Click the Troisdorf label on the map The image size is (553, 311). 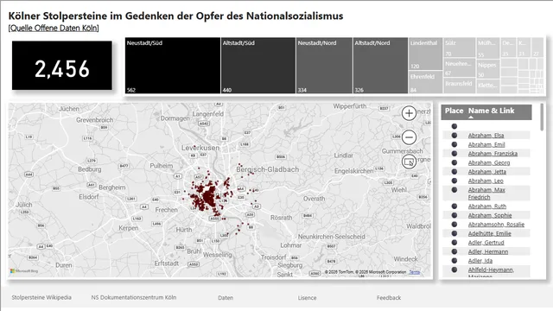(273, 257)
